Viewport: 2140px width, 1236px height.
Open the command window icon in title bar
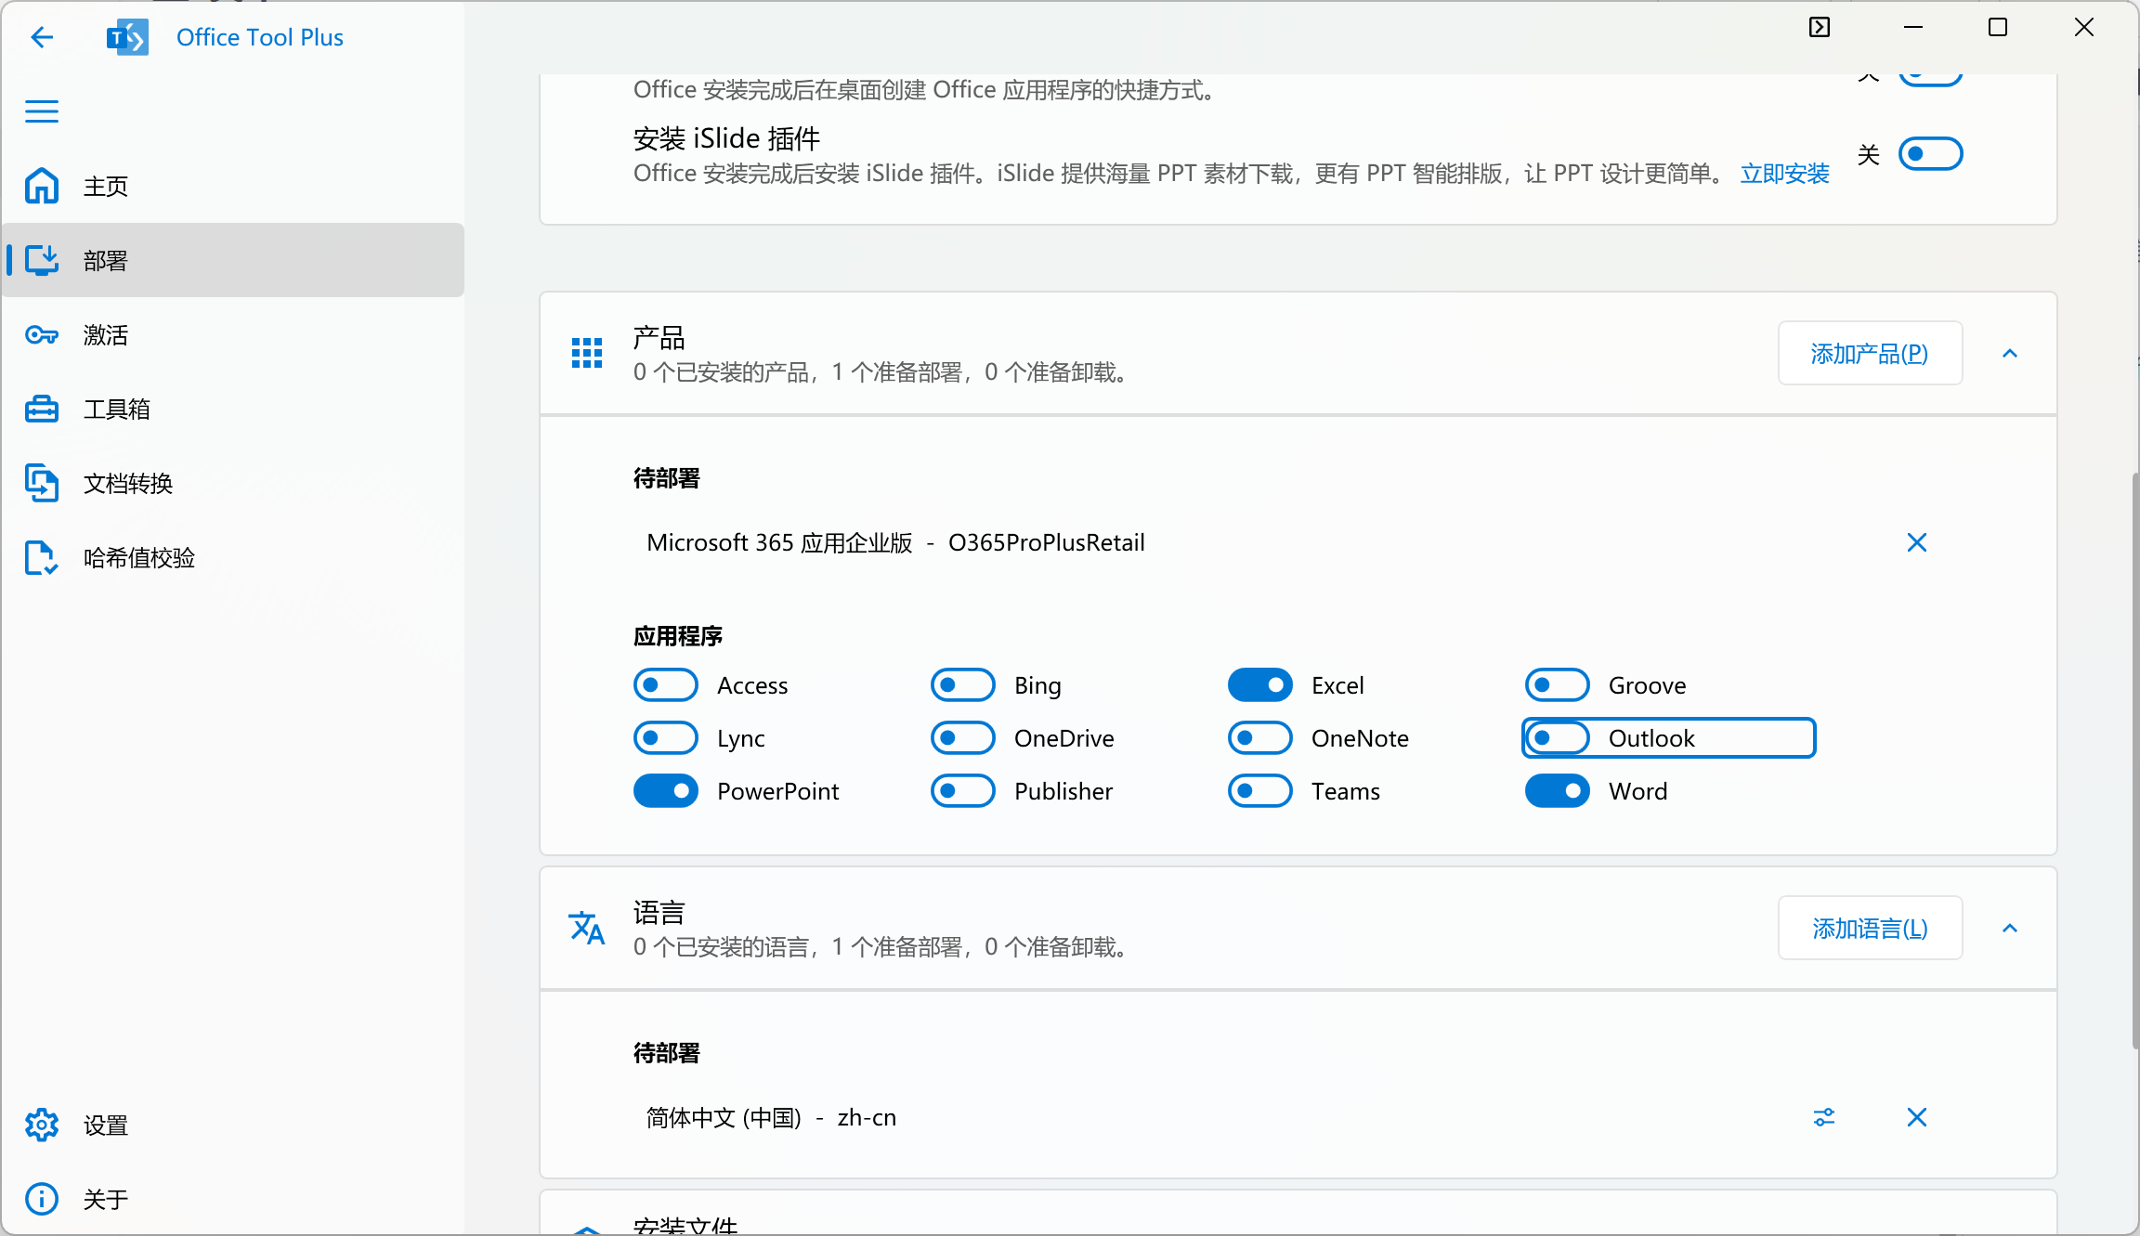(1820, 28)
